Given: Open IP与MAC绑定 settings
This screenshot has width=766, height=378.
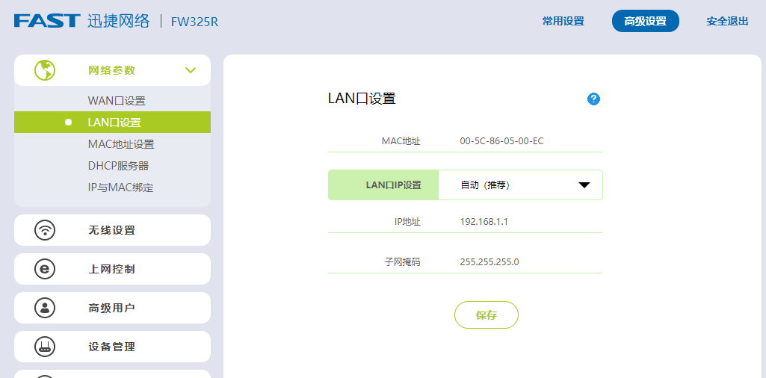Looking at the screenshot, I should click(120, 188).
